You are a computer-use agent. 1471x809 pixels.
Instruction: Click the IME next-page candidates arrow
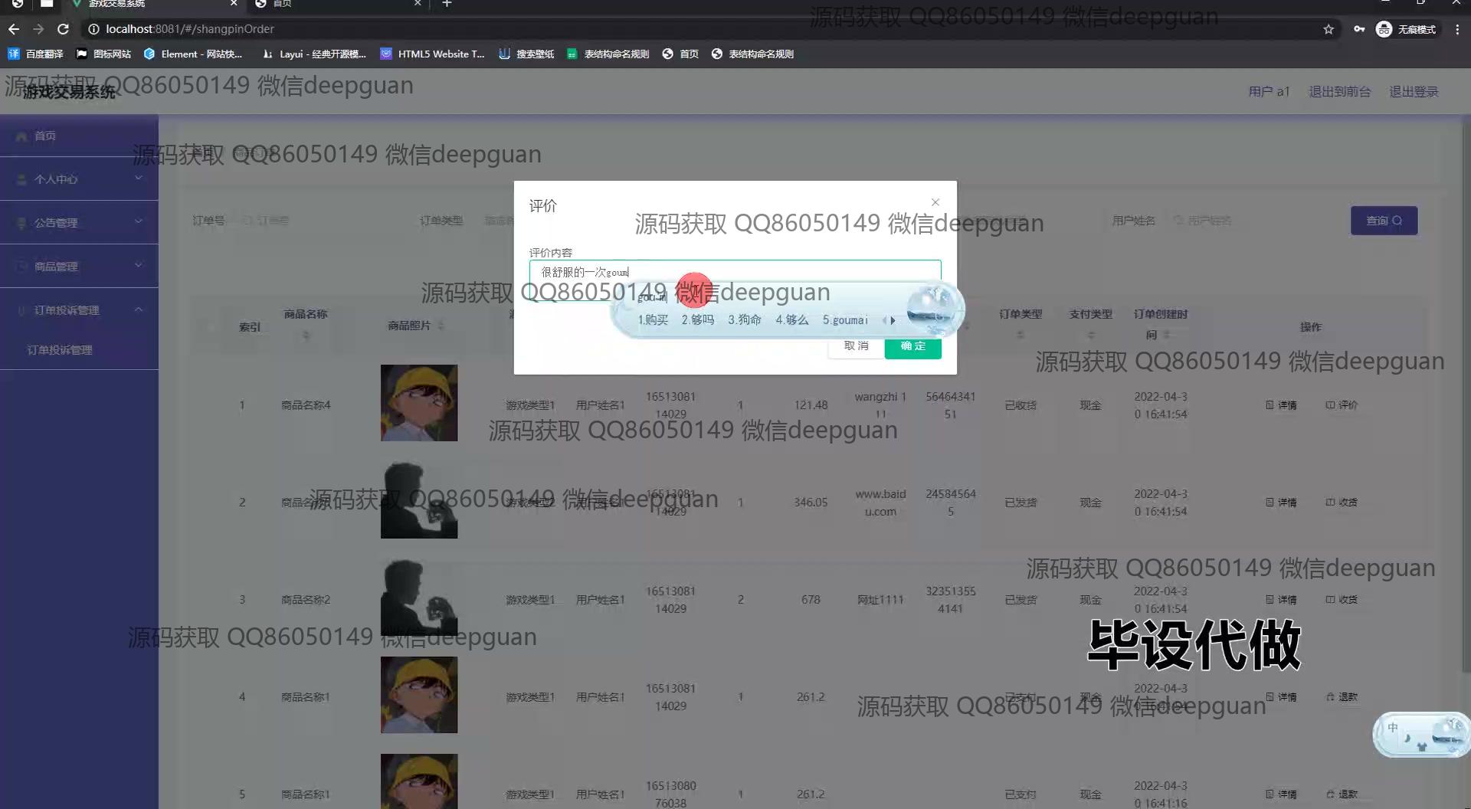893,320
